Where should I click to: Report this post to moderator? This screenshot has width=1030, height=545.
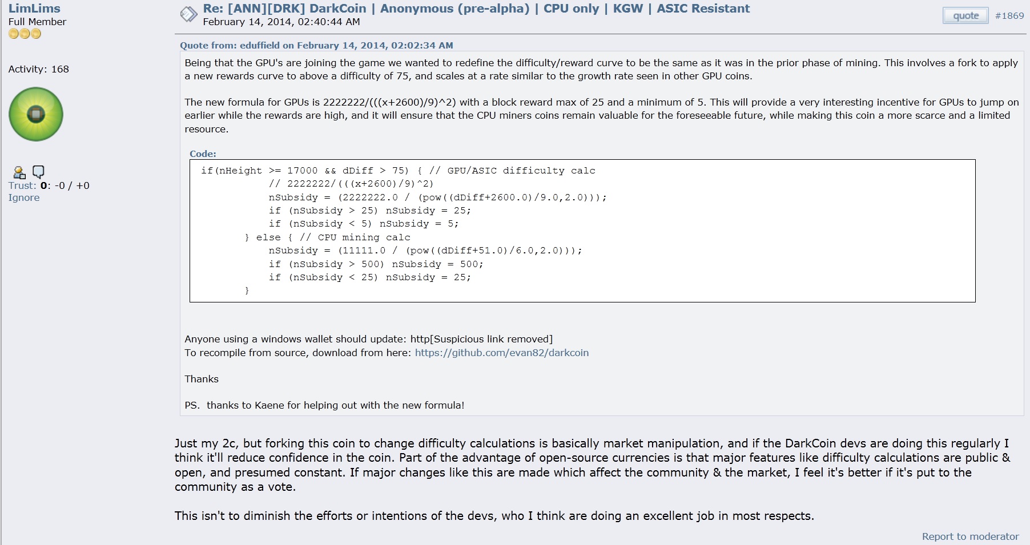[x=970, y=536]
